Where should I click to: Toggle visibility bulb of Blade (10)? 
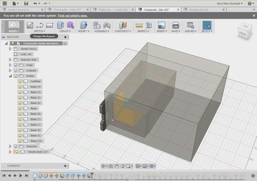20,141
